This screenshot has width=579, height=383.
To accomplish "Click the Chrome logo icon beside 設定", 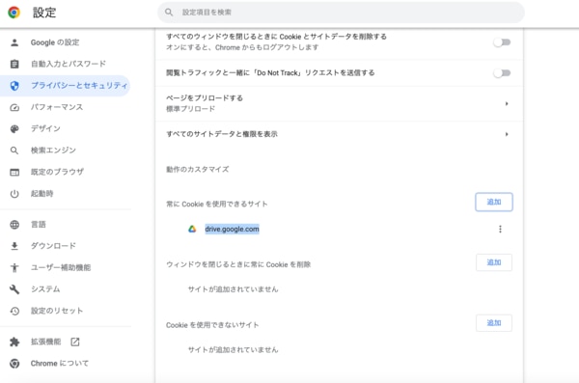I will 14,13.
